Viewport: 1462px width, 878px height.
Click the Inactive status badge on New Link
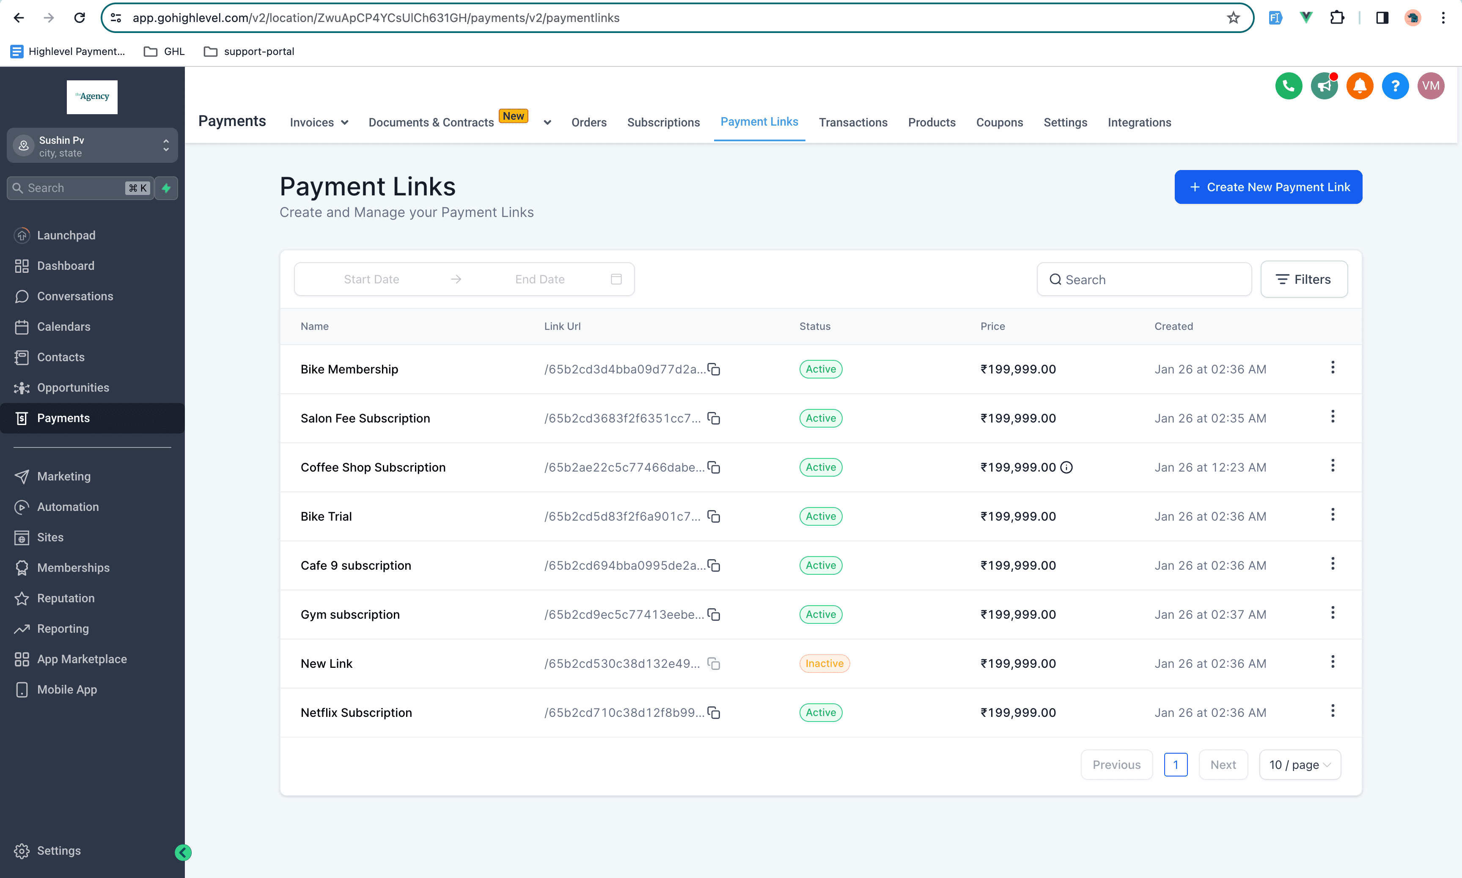824,664
